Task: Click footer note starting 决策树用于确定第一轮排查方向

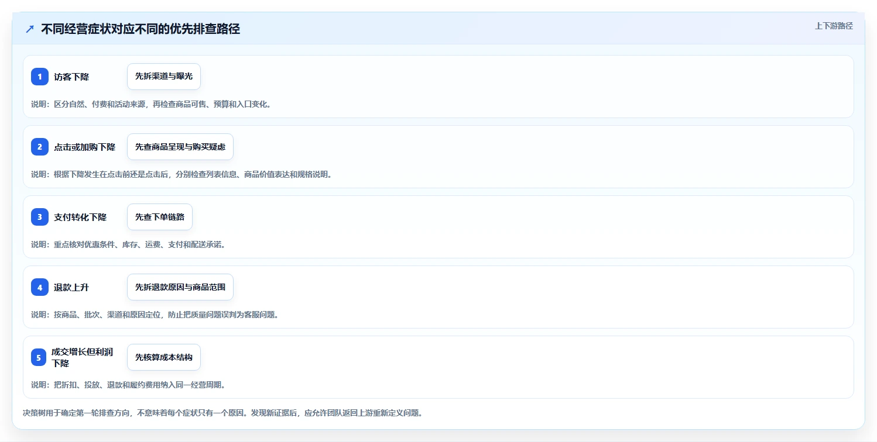Action: (x=222, y=413)
